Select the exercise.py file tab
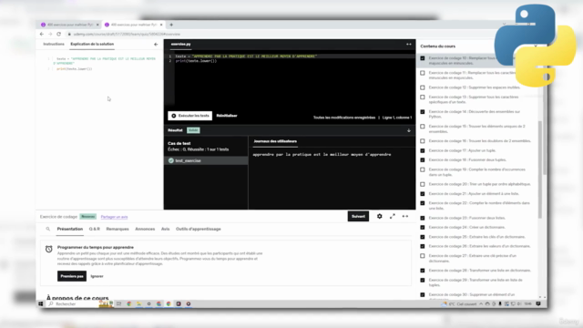Viewport: 583px width, 328px height. click(180, 44)
